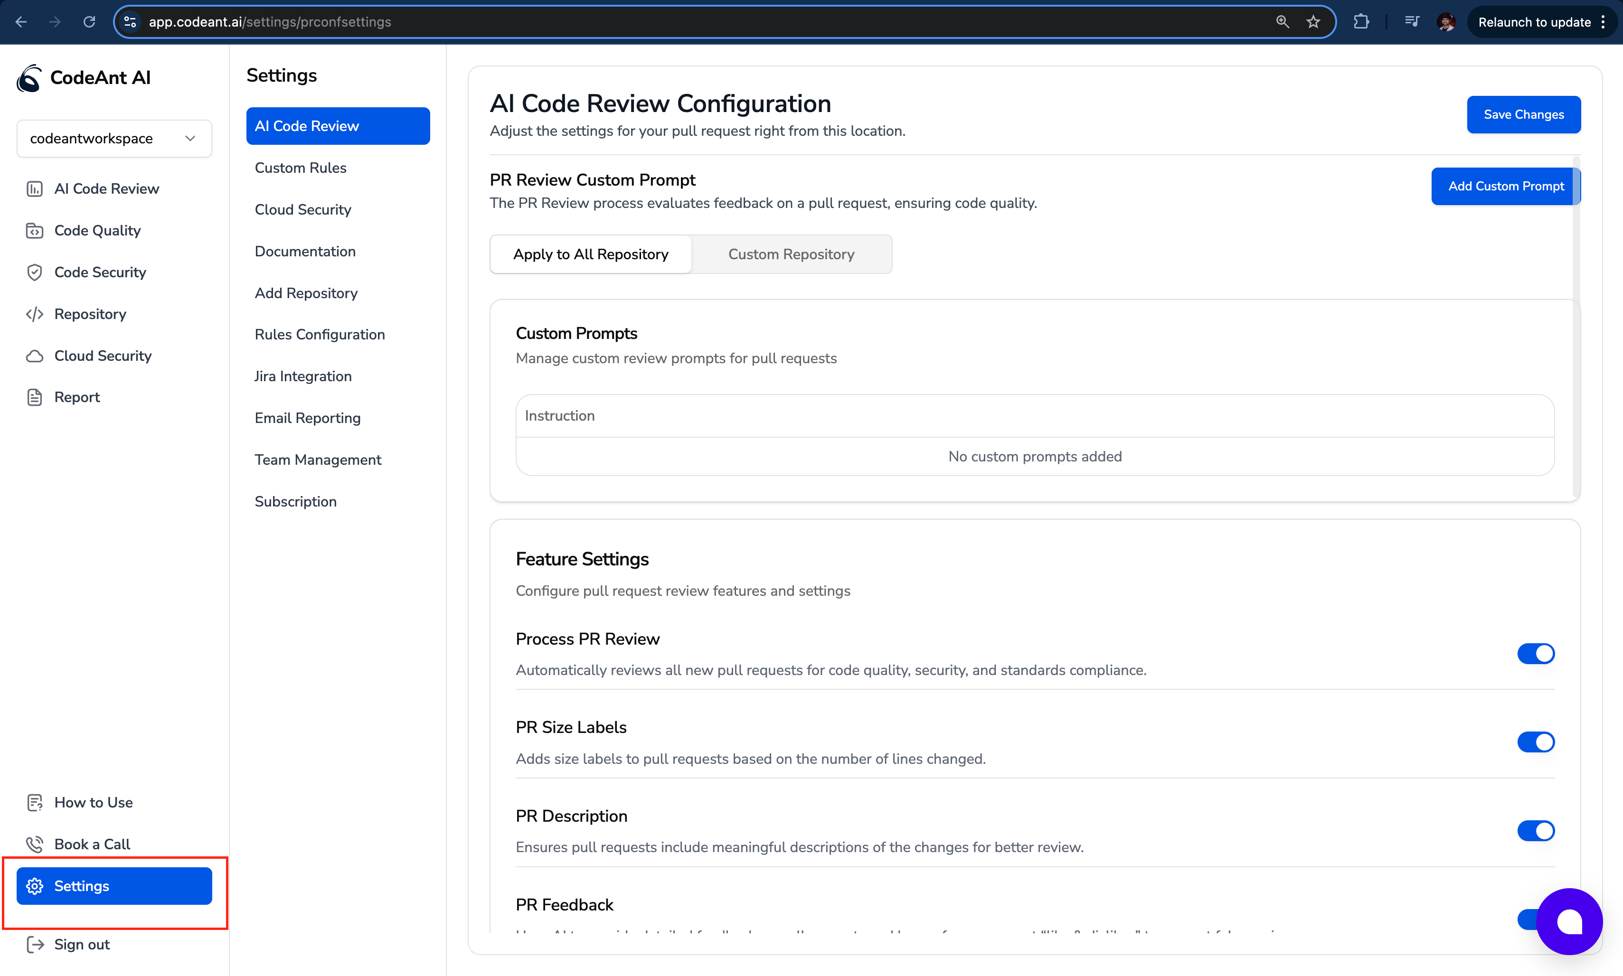Click the Code Quality sidebar icon
Image resolution: width=1623 pixels, height=976 pixels.
coord(34,231)
